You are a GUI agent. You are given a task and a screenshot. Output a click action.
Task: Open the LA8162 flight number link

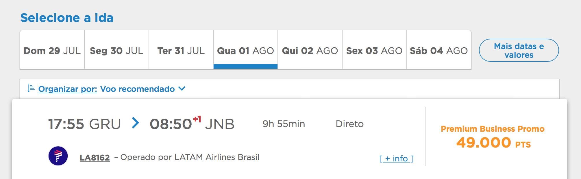[x=95, y=158]
